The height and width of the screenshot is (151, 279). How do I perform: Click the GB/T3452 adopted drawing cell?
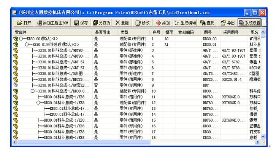coord(233,74)
